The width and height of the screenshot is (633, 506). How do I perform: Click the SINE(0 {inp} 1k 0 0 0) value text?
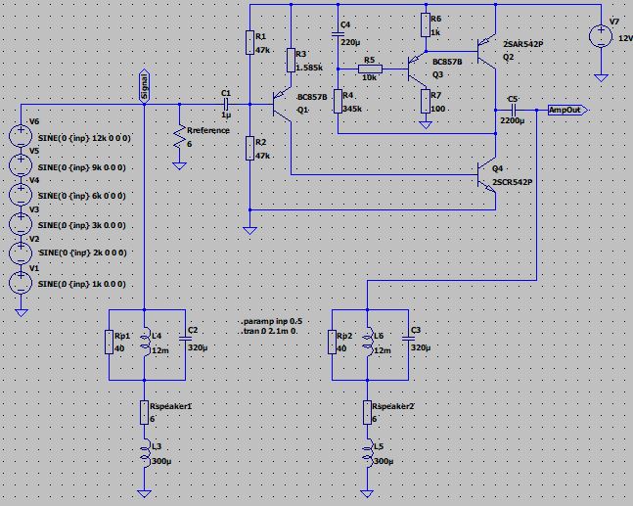point(81,284)
